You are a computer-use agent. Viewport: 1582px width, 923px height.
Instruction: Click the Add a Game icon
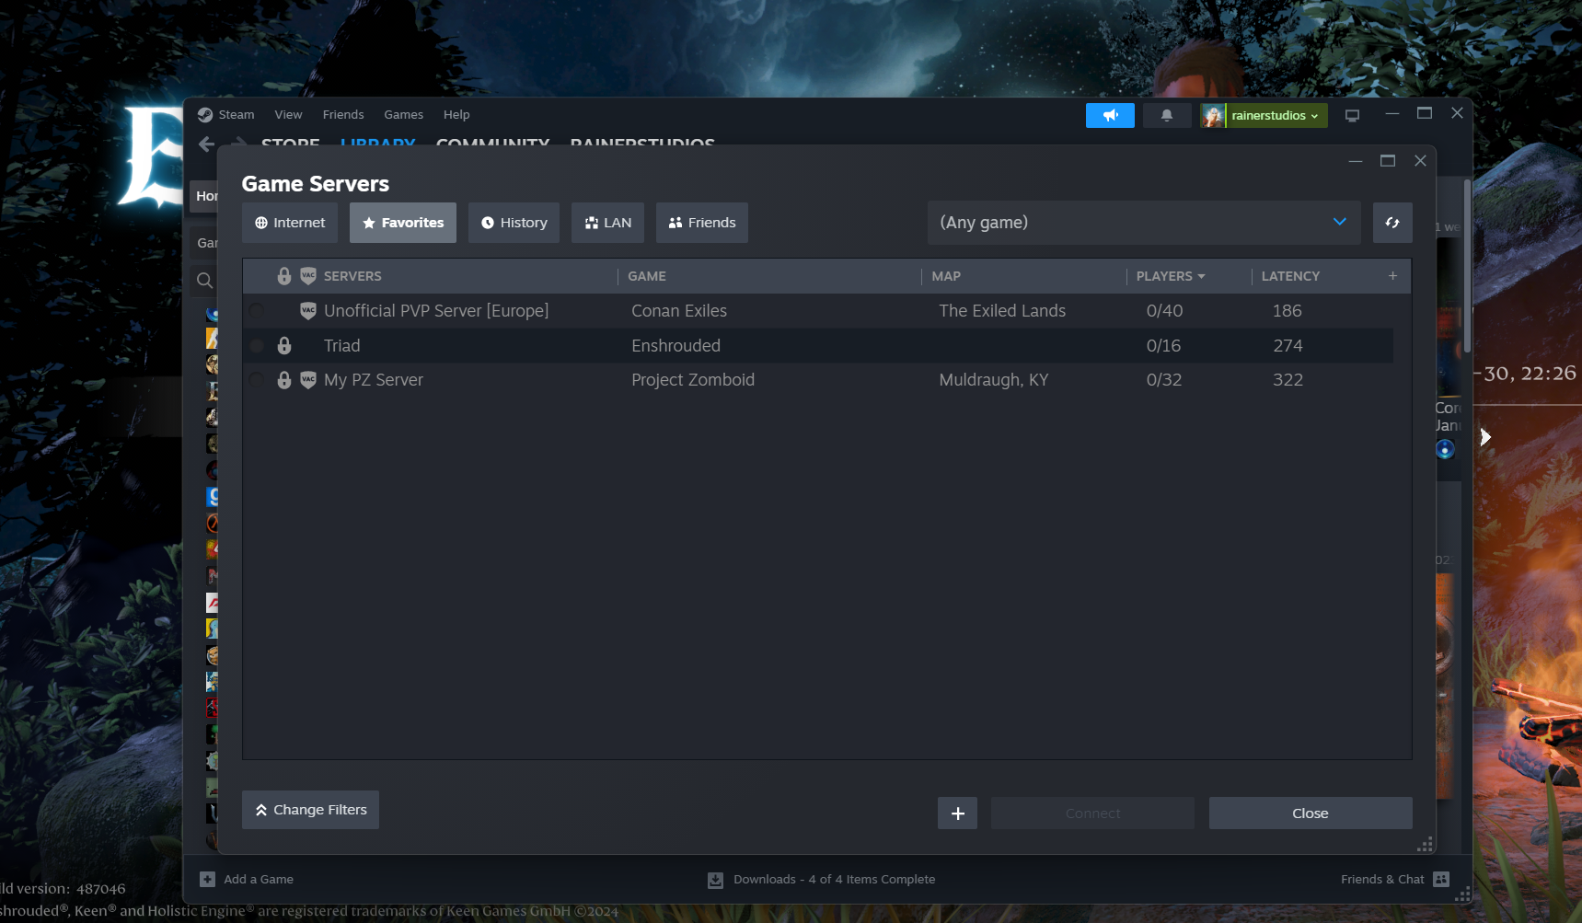click(207, 879)
